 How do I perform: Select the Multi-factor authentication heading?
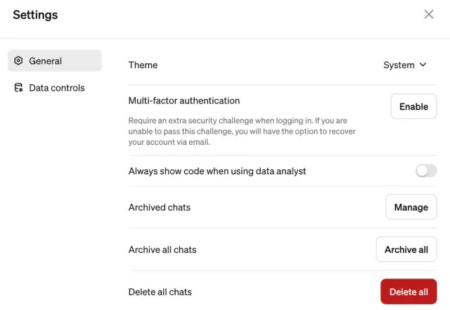[x=184, y=101]
